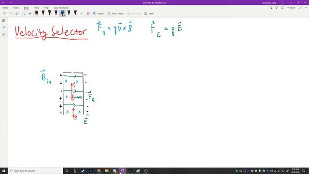This screenshot has height=174, width=309.
Task: Open the more options ellipsis menu
Action: coord(306,8)
